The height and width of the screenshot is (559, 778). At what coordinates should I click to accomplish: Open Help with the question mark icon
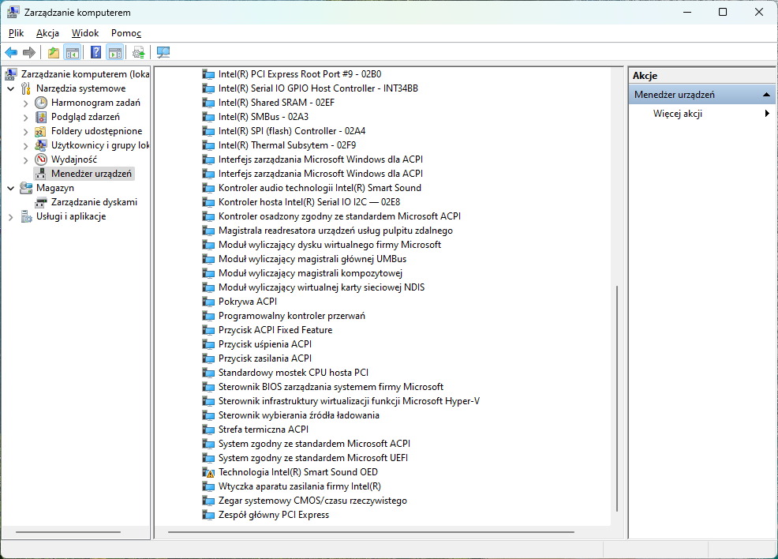pos(95,52)
